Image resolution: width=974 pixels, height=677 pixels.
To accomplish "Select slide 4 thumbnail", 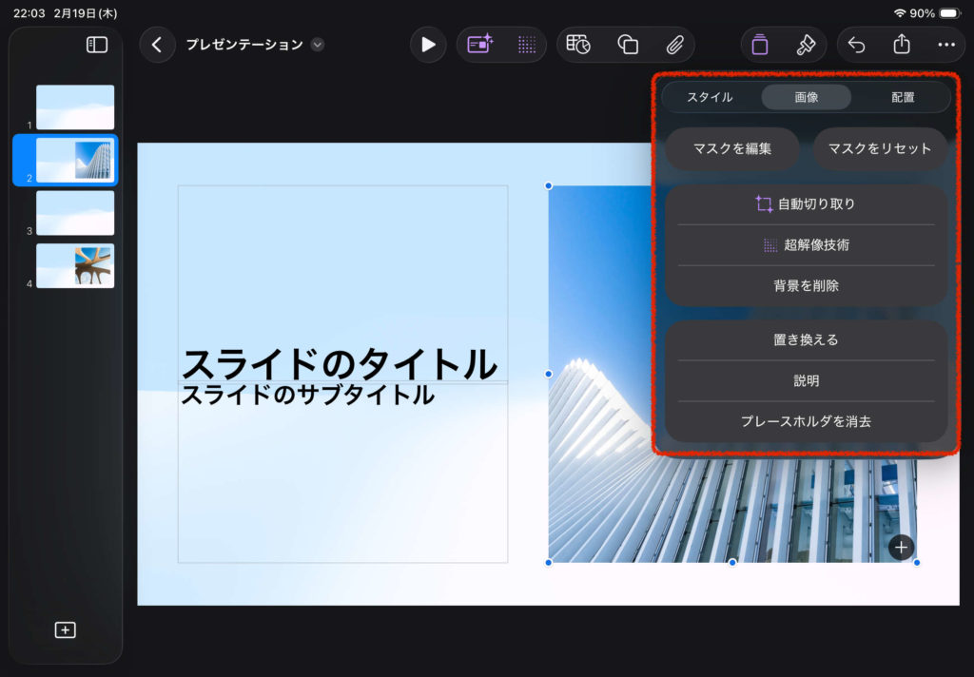I will pyautogui.click(x=75, y=265).
